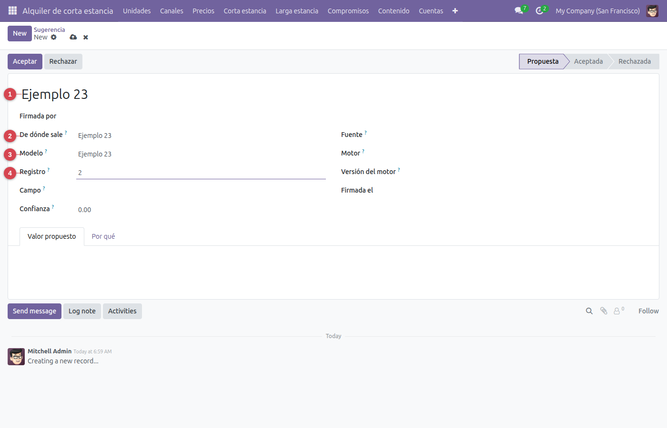Open the Precios menu
The height and width of the screenshot is (428, 667).
203,10
